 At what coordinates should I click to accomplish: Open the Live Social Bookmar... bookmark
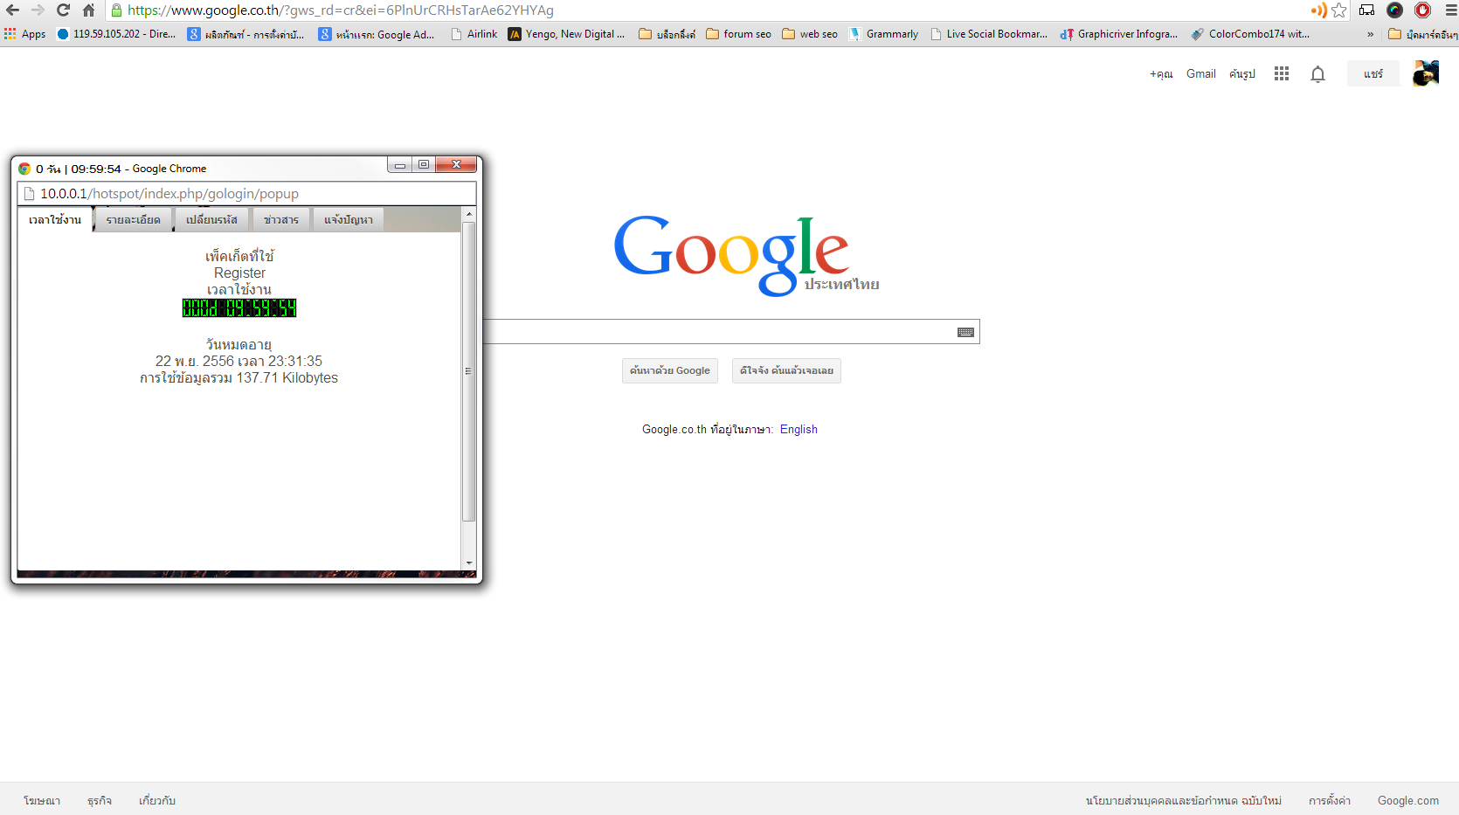[988, 34]
